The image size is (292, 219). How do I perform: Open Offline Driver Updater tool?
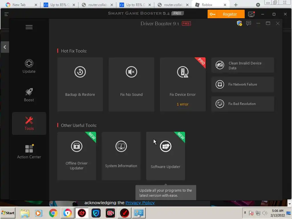[77, 156]
